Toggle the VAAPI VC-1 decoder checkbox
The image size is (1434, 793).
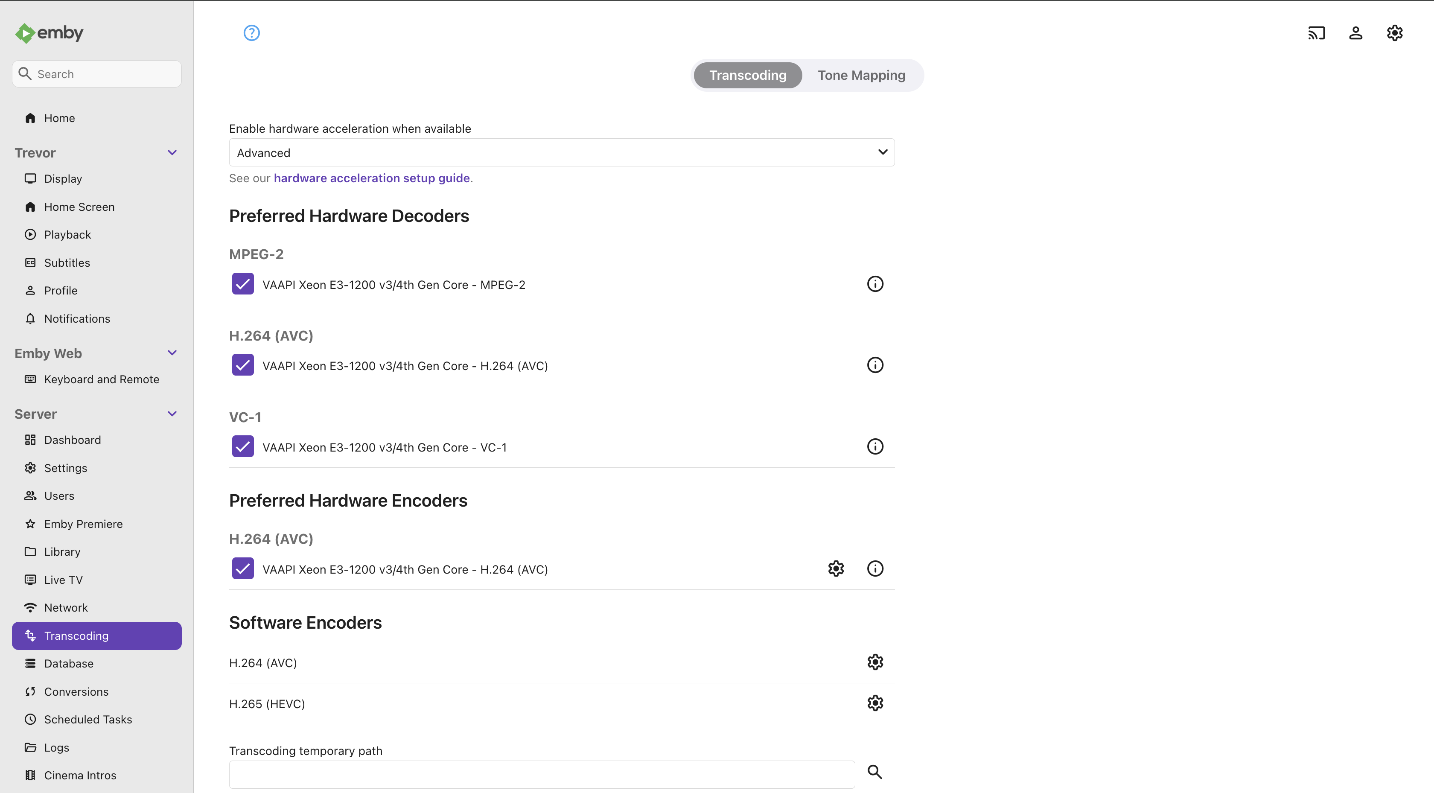tap(243, 446)
